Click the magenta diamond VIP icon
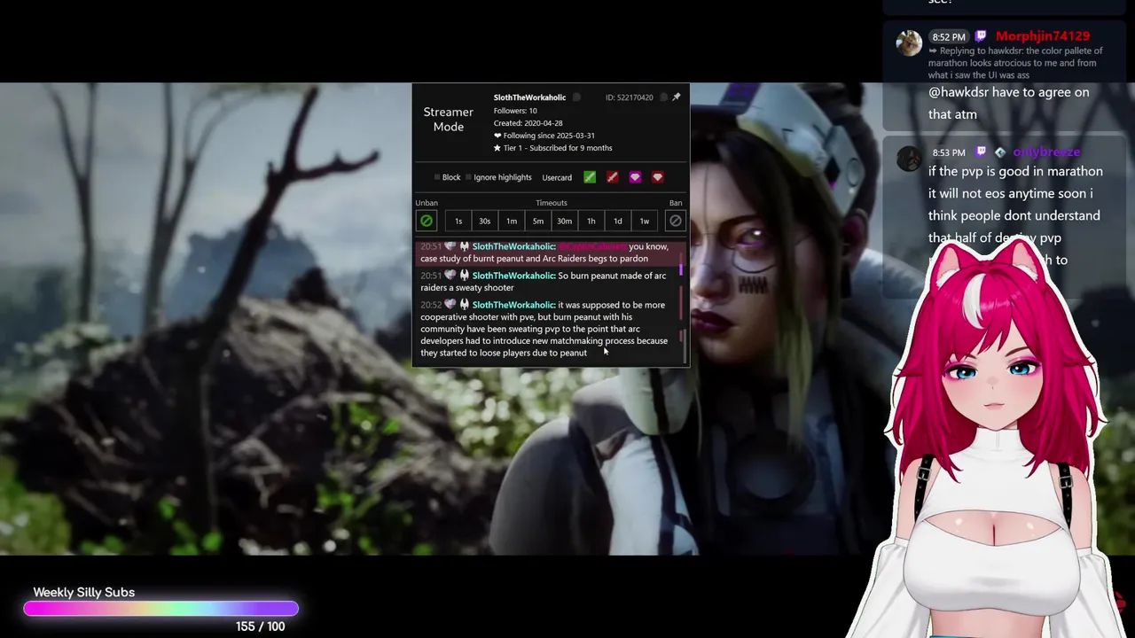This screenshot has width=1135, height=638. [x=635, y=177]
